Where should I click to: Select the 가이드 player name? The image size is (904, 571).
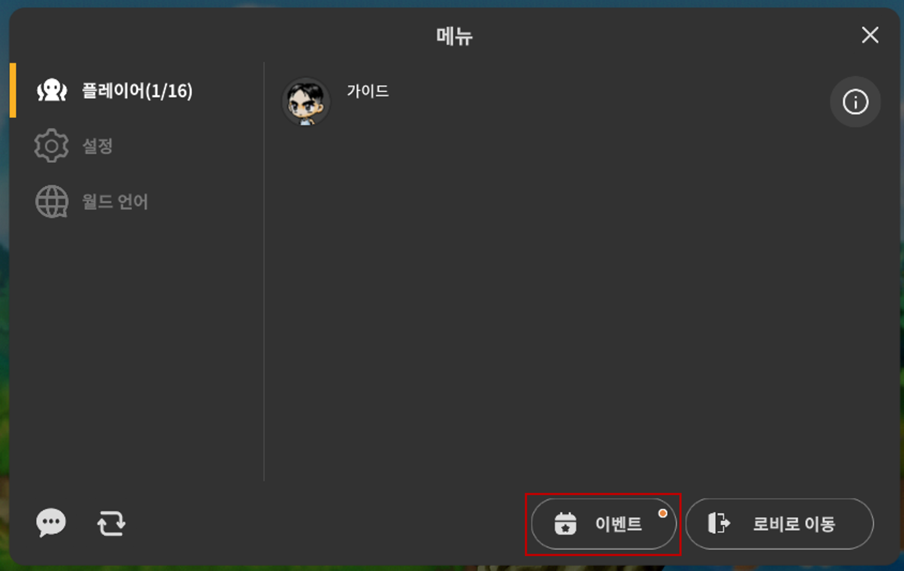368,91
